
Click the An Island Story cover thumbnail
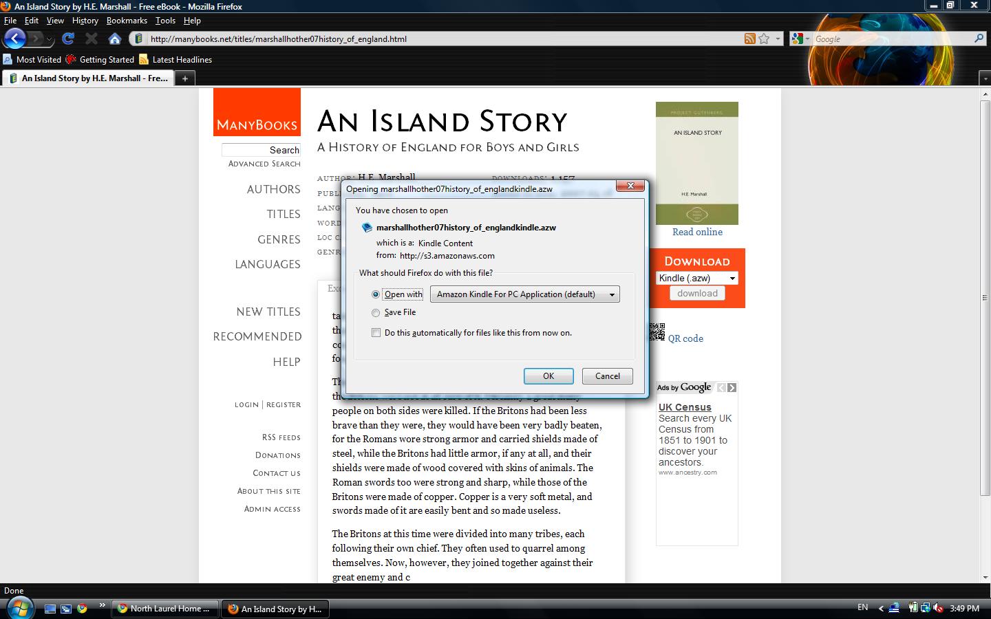pyautogui.click(x=697, y=163)
